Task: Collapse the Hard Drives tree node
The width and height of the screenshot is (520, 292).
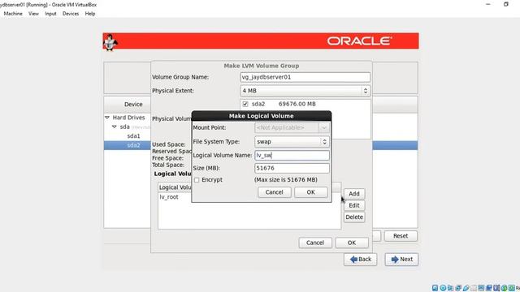Action: coord(107,118)
